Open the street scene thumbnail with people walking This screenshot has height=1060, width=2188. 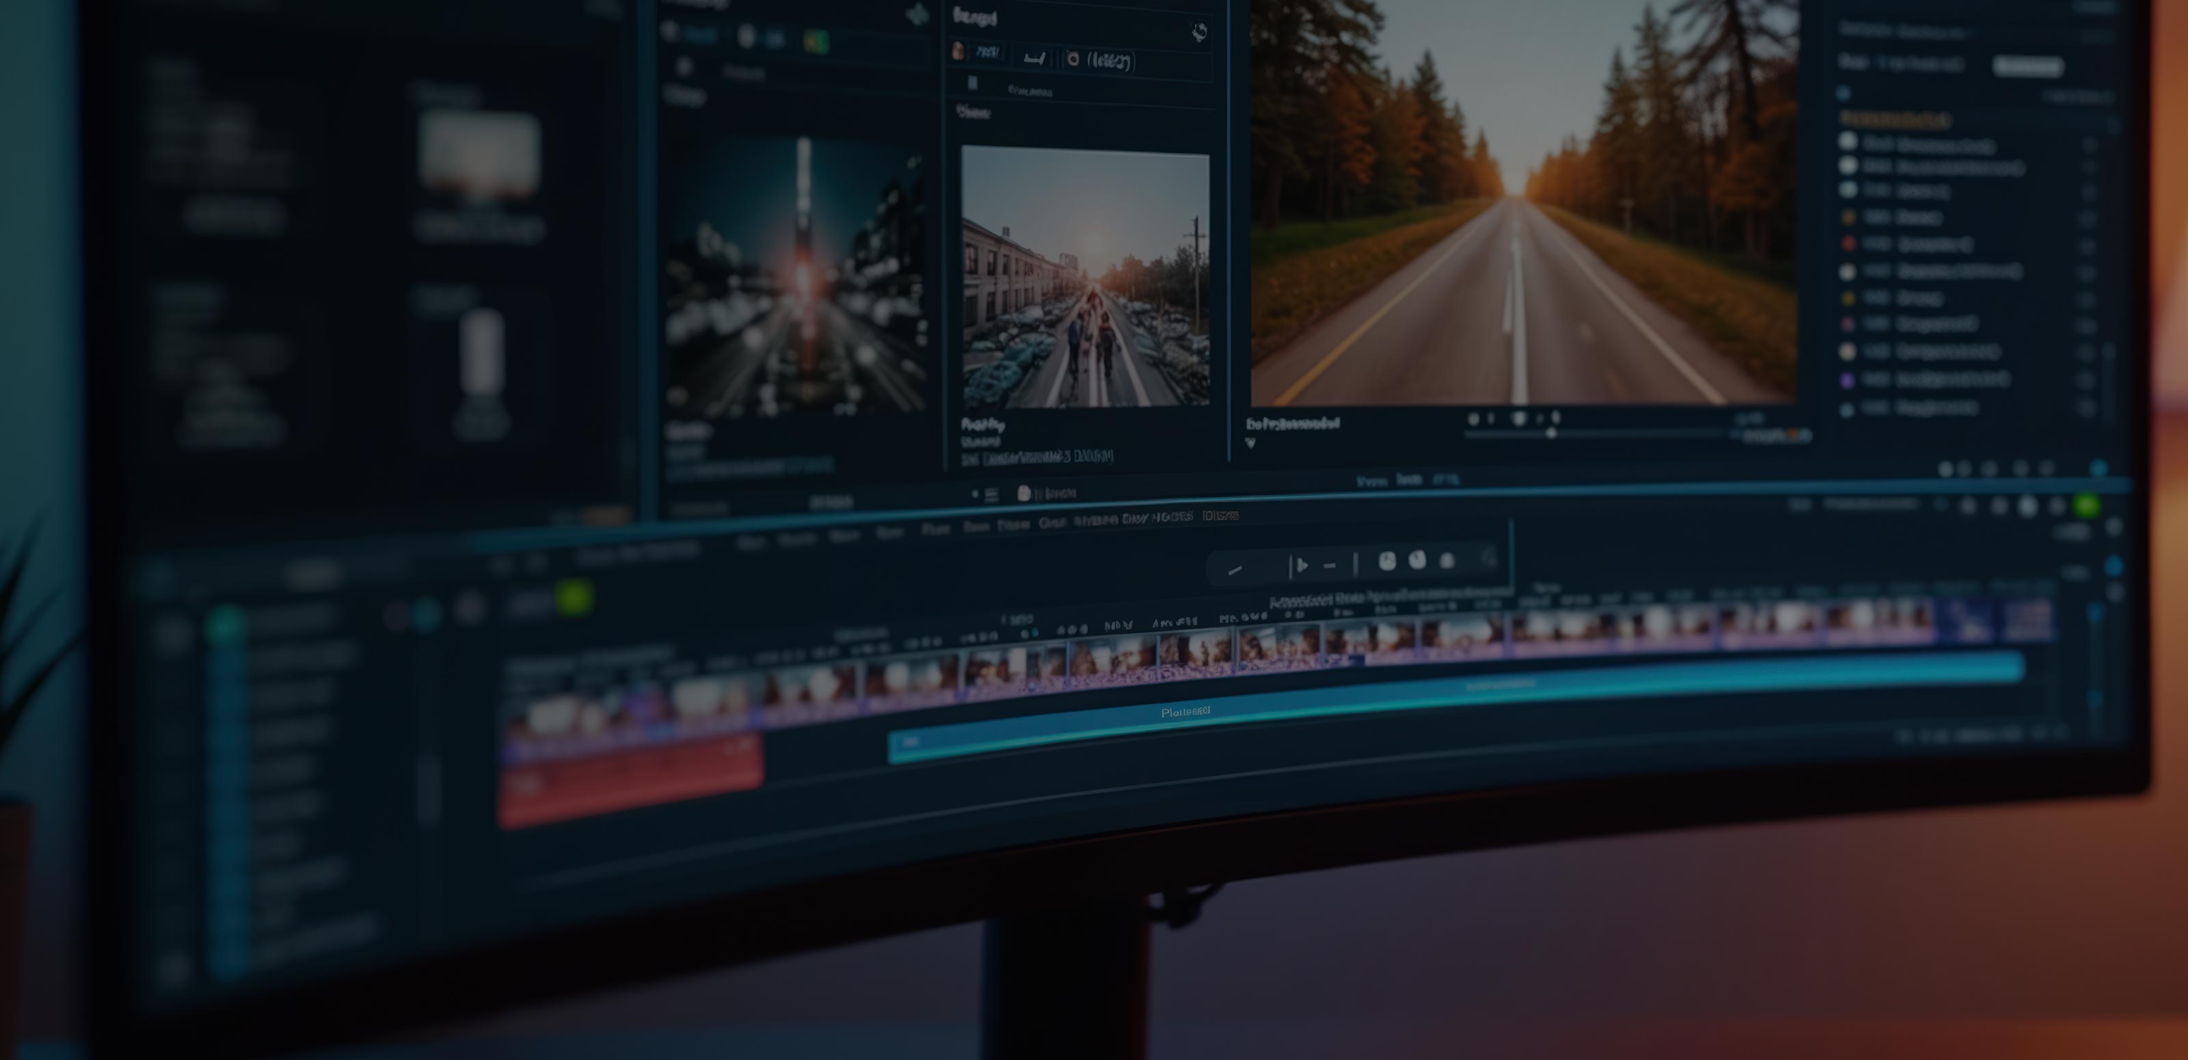coord(1084,278)
